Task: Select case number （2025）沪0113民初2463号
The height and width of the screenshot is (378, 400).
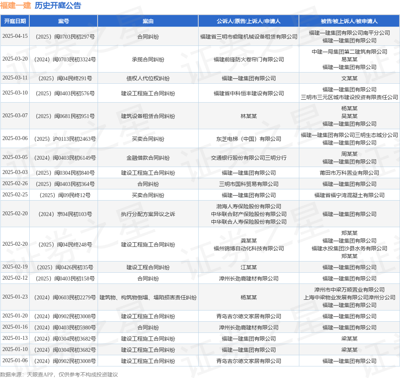Action: click(64, 139)
